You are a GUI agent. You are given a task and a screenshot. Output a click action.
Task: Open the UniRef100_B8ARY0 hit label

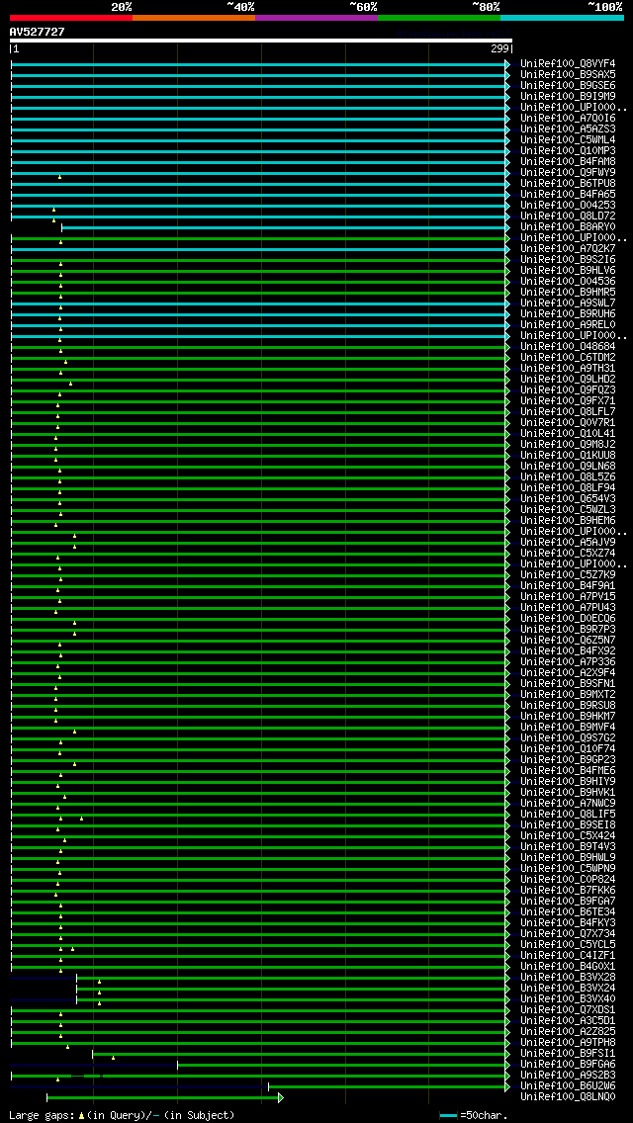coord(568,226)
